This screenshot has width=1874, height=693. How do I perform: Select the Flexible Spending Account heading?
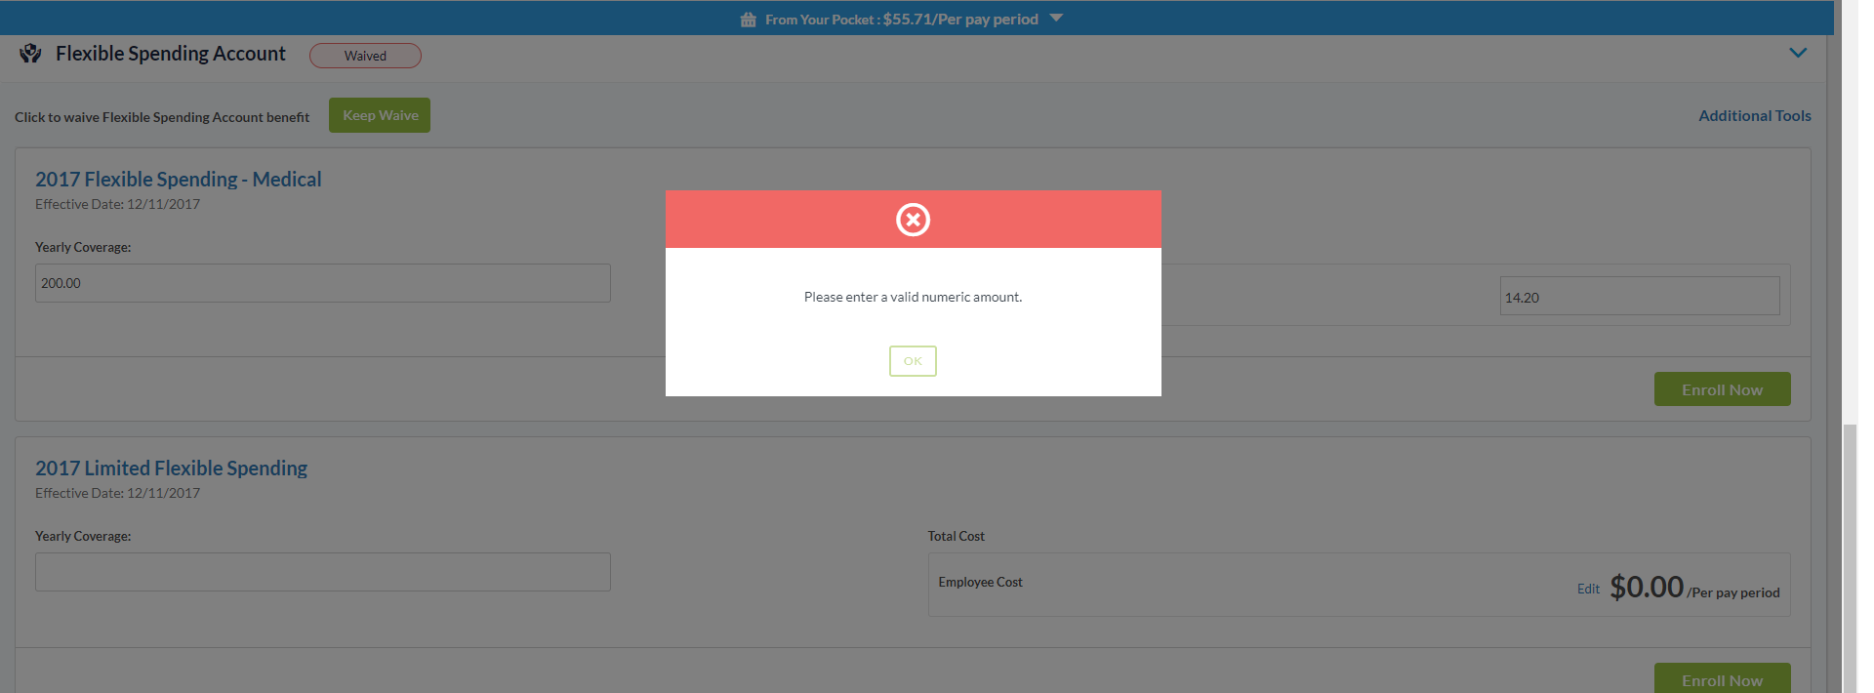coord(171,54)
